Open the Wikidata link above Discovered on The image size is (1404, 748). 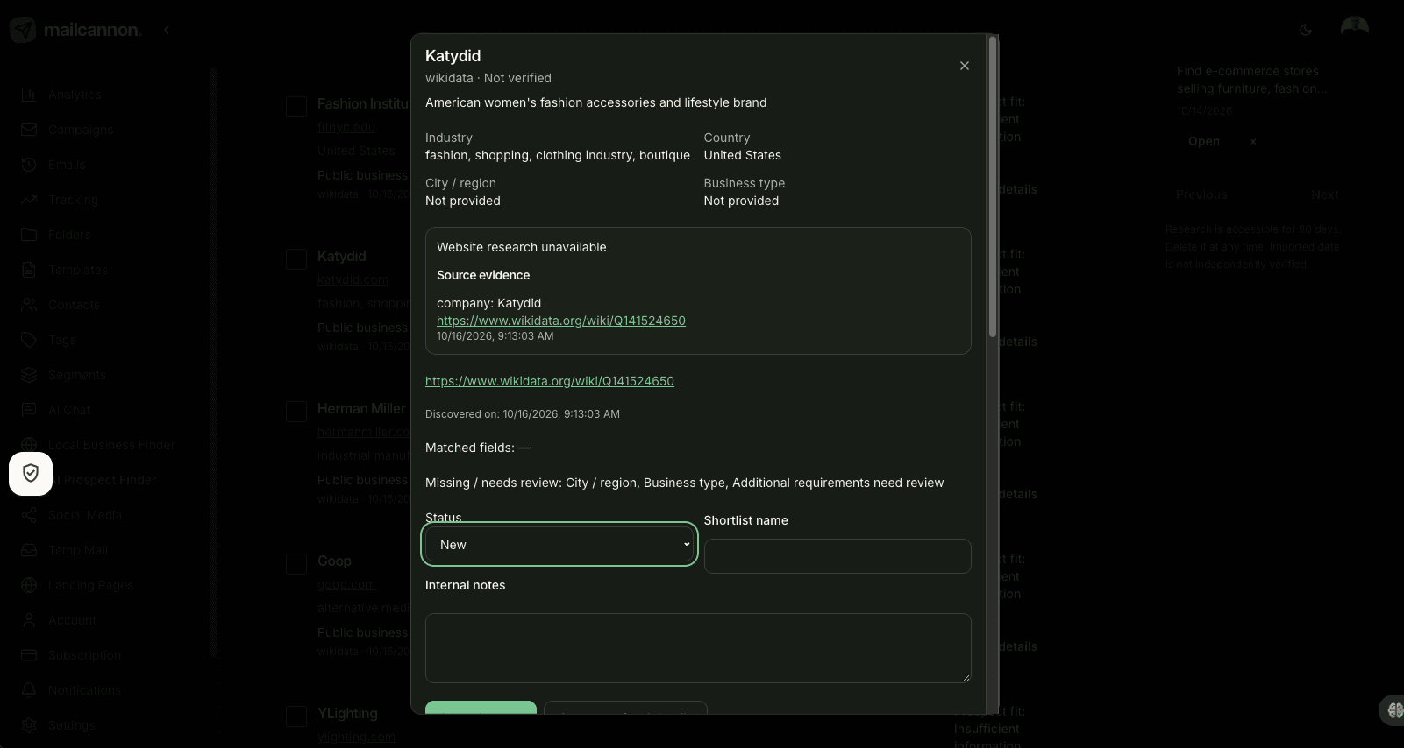tap(550, 381)
